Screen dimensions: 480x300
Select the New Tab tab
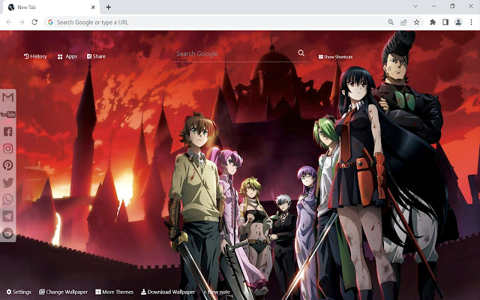click(51, 7)
